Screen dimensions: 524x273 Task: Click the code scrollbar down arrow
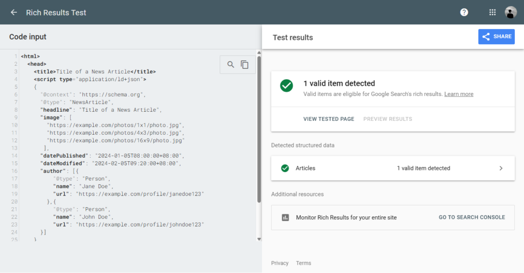(259, 239)
